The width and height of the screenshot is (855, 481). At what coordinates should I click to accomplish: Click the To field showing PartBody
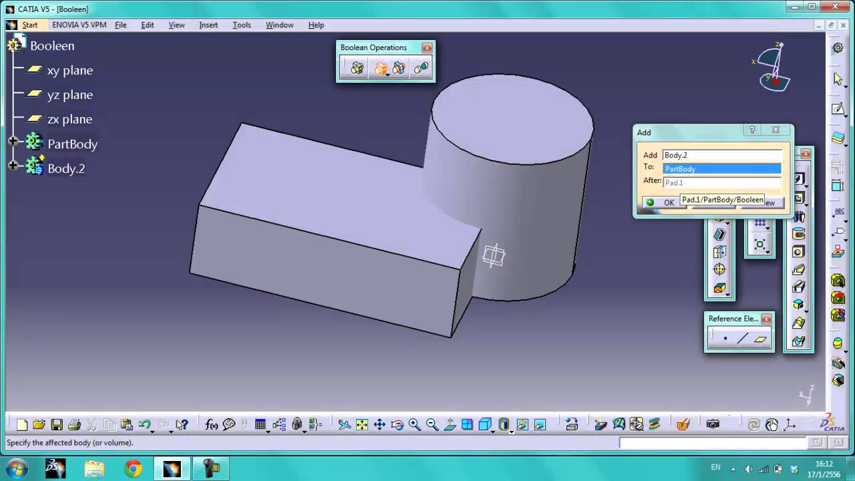pos(721,169)
